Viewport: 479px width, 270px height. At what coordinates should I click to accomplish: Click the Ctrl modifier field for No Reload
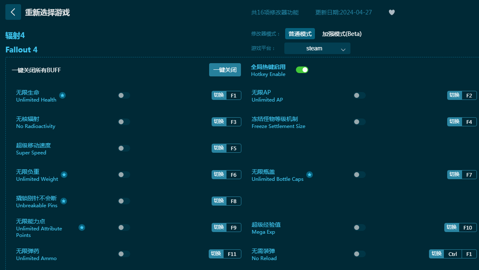(x=453, y=254)
